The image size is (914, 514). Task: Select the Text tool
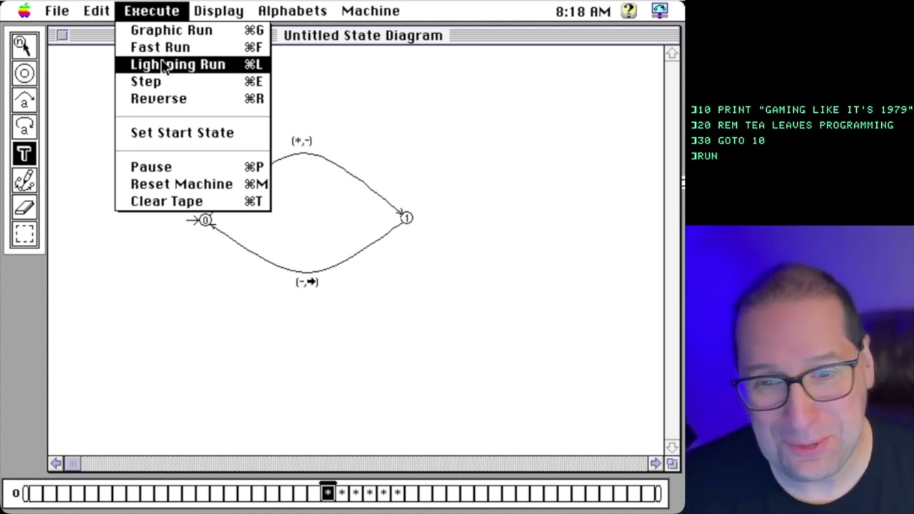coord(24,153)
